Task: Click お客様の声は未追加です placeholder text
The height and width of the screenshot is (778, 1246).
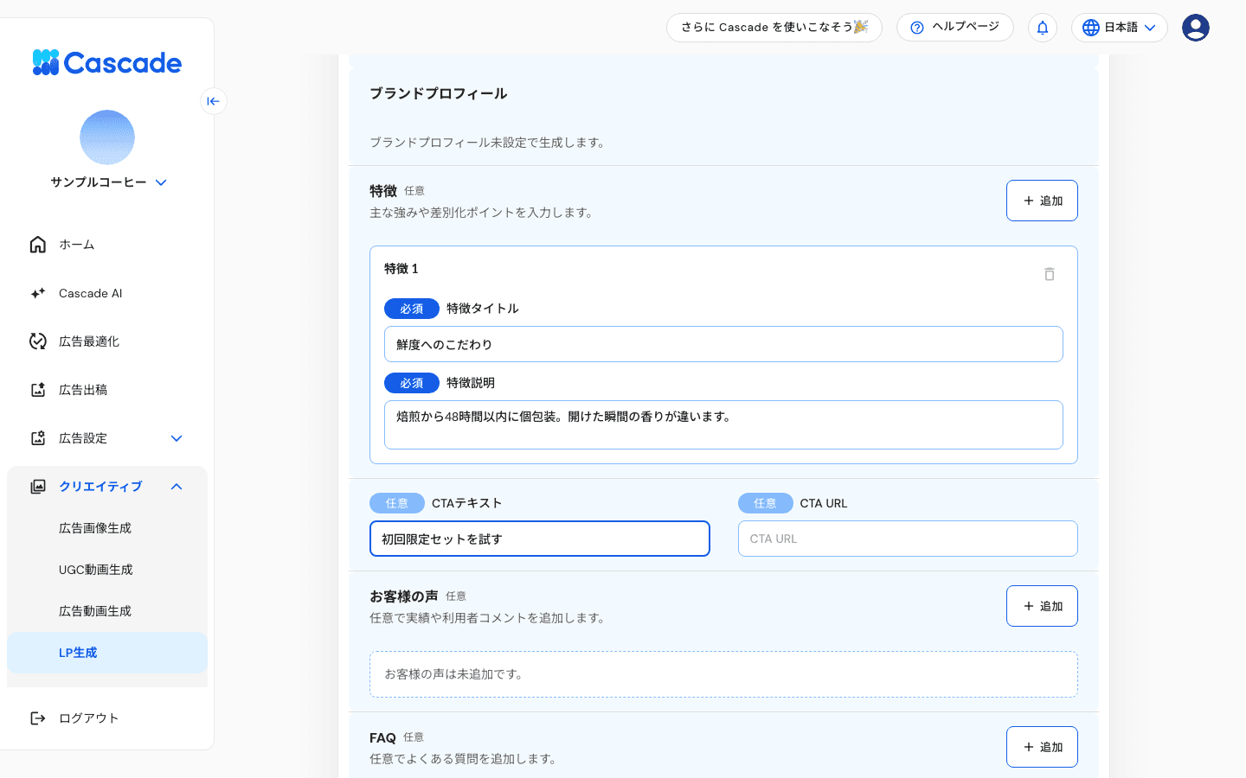Action: 456,674
